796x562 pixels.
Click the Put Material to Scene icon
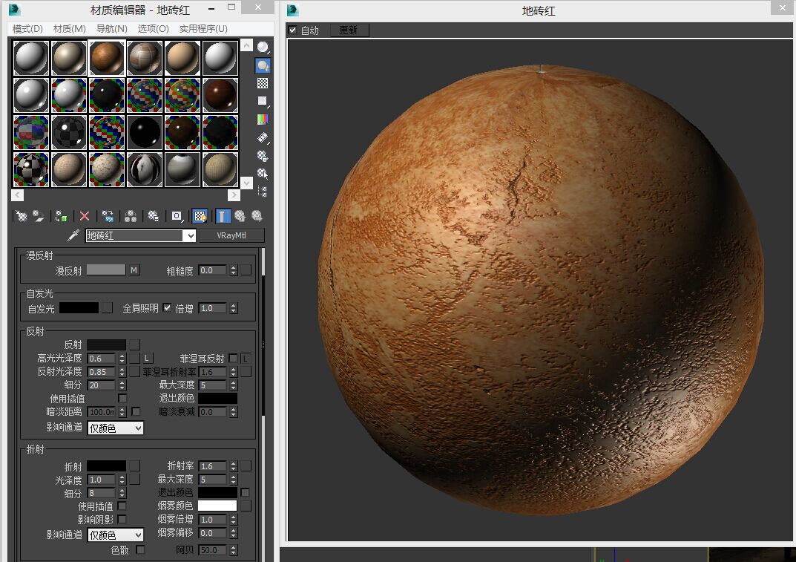[39, 217]
